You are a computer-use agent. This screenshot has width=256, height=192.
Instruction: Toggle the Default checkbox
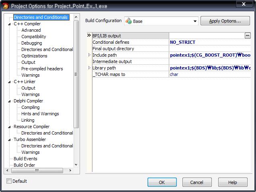pyautogui.click(x=9, y=181)
